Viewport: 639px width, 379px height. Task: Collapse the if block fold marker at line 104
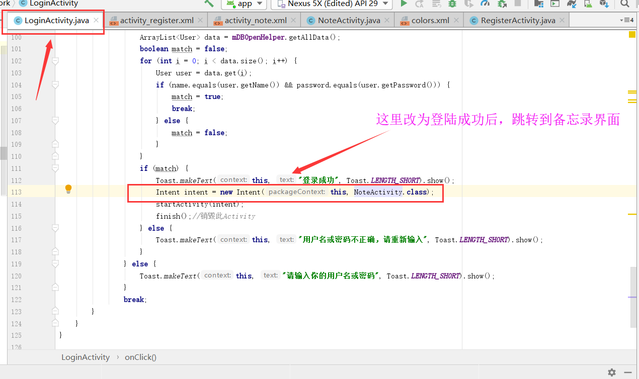[x=55, y=85]
